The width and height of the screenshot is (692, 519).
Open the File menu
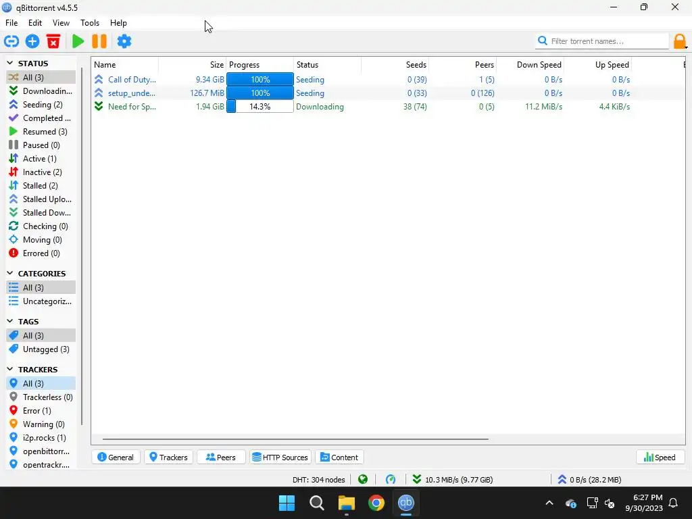click(11, 23)
